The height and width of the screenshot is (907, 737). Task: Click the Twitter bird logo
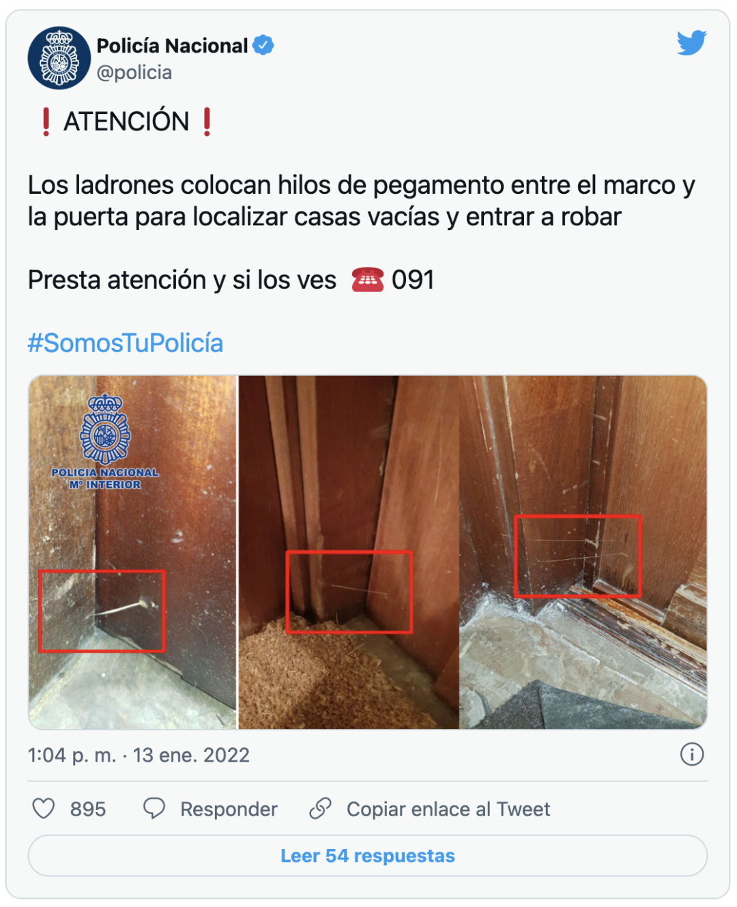pos(691,43)
